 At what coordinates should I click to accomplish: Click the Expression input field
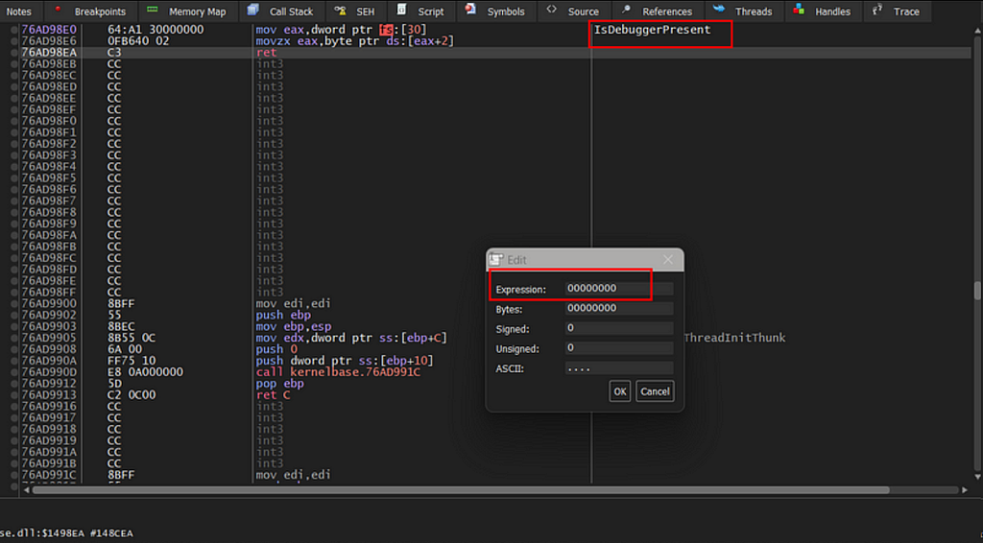pos(619,288)
